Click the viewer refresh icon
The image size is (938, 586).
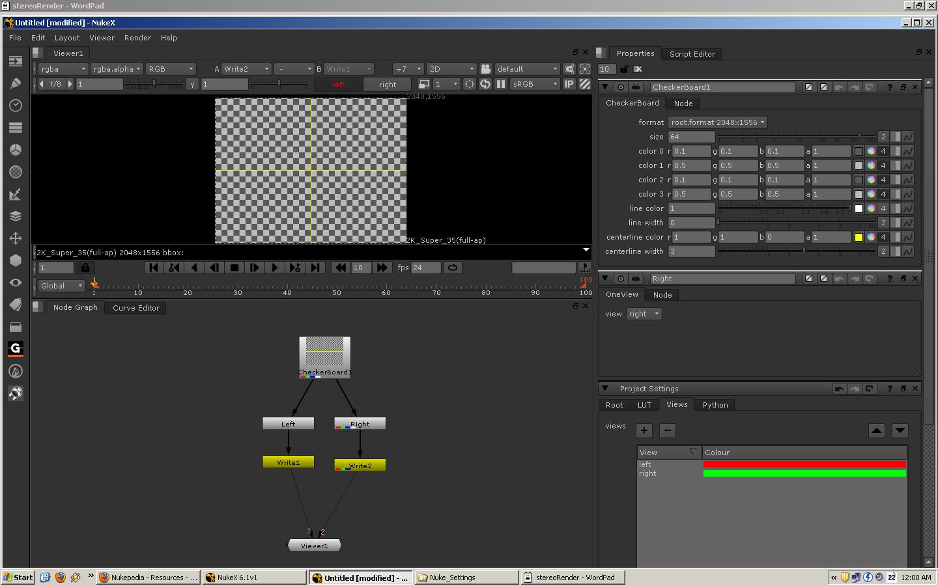pos(485,84)
